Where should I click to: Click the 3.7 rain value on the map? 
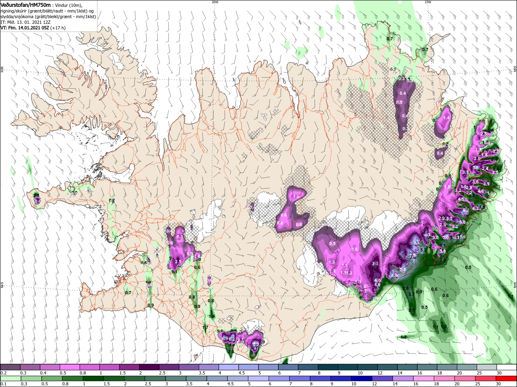pyautogui.click(x=412, y=294)
